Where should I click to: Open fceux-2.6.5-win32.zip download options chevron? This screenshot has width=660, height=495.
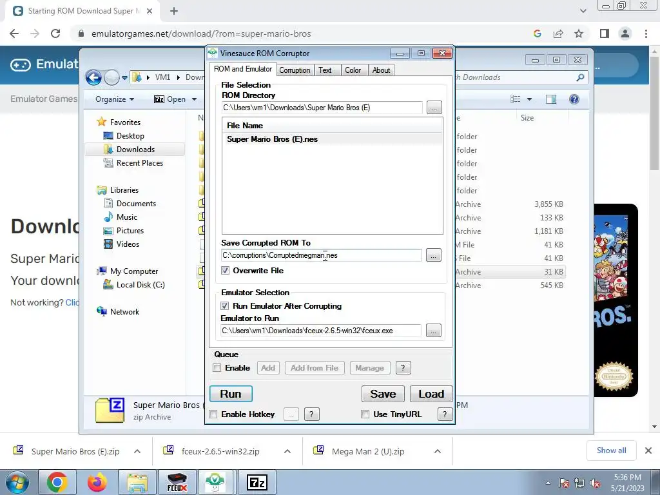pos(287,451)
